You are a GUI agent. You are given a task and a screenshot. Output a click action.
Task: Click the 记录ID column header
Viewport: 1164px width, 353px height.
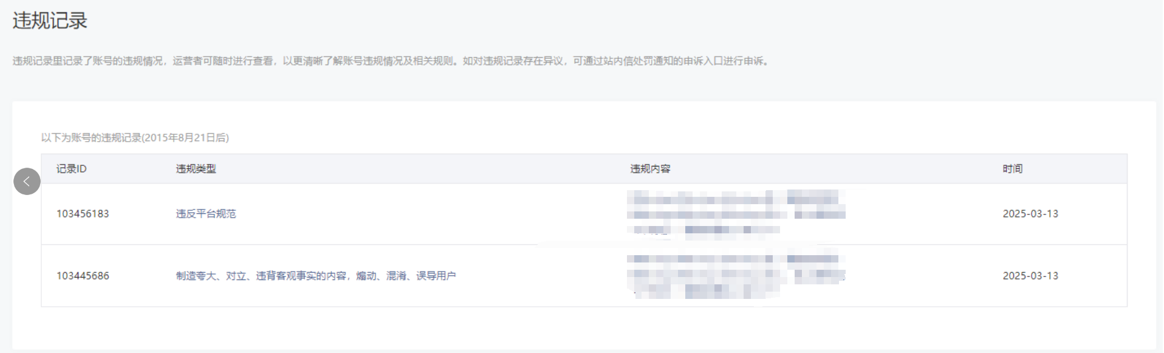72,169
